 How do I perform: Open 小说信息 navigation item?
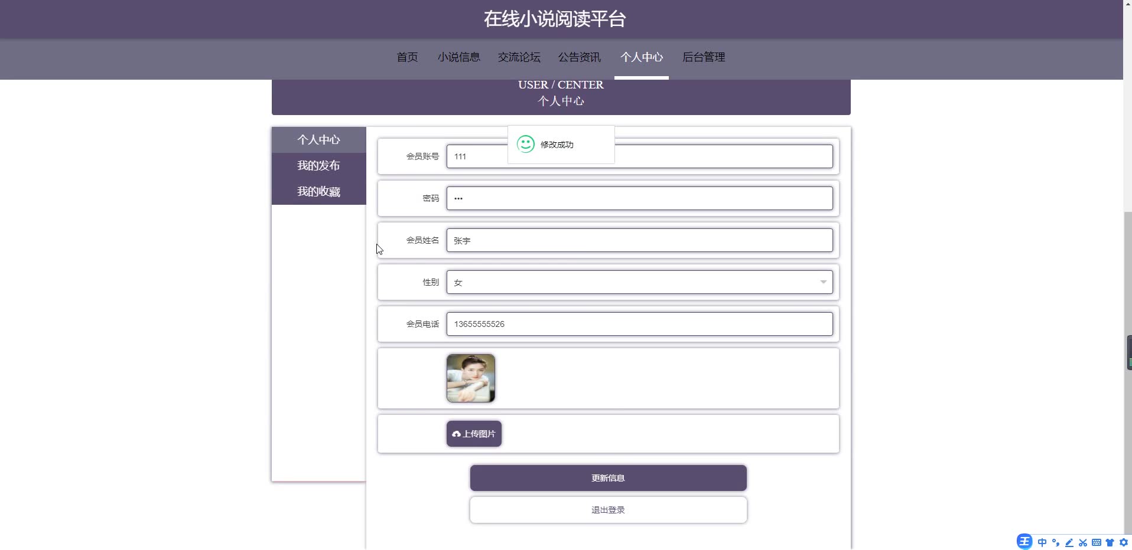[458, 57]
